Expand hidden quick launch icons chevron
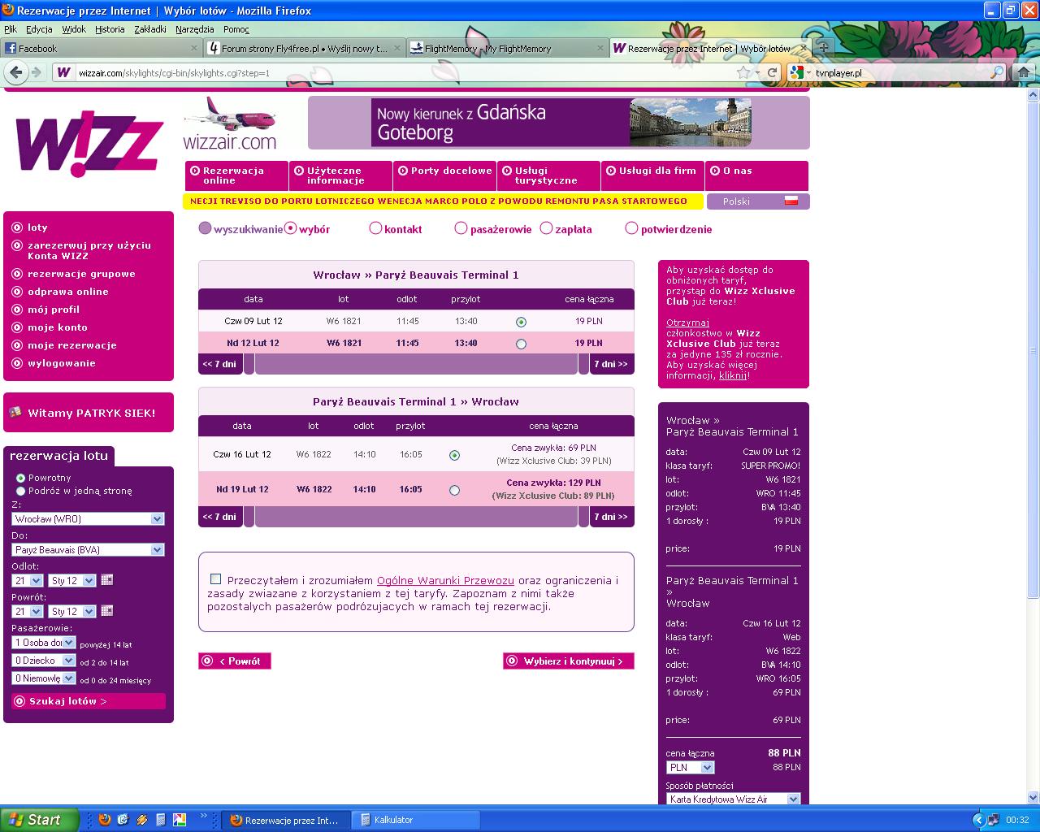 [204, 817]
